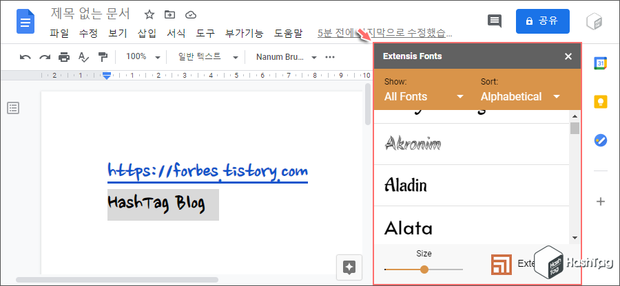Click font list scroll up arrow
Viewport: 620px width, 286px height.
575,116
